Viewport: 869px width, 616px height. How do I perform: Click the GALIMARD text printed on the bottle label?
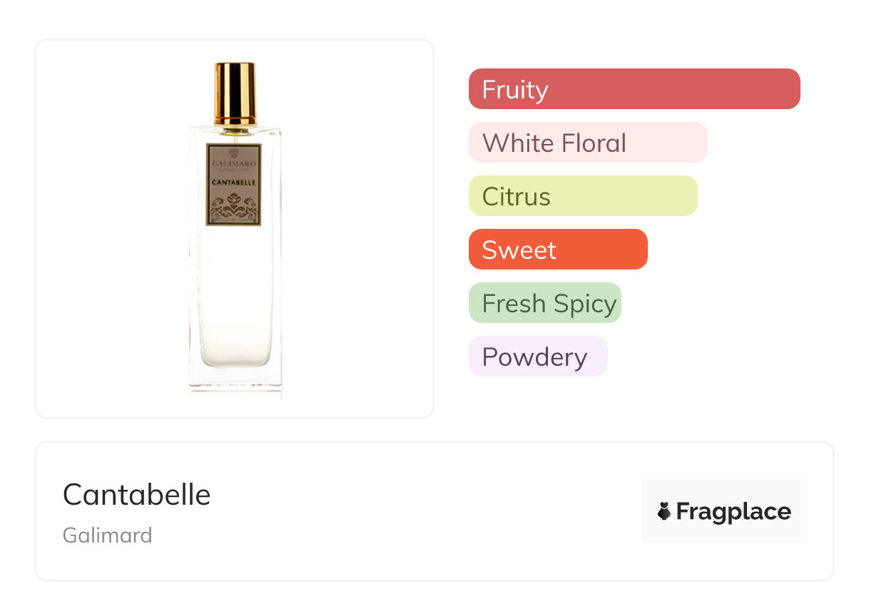point(234,164)
